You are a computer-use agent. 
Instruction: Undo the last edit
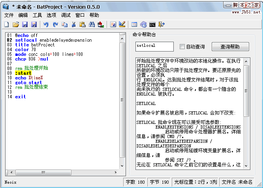pos(46,24)
